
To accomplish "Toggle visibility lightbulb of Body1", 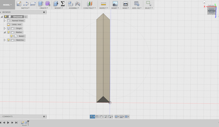I will [11, 36].
